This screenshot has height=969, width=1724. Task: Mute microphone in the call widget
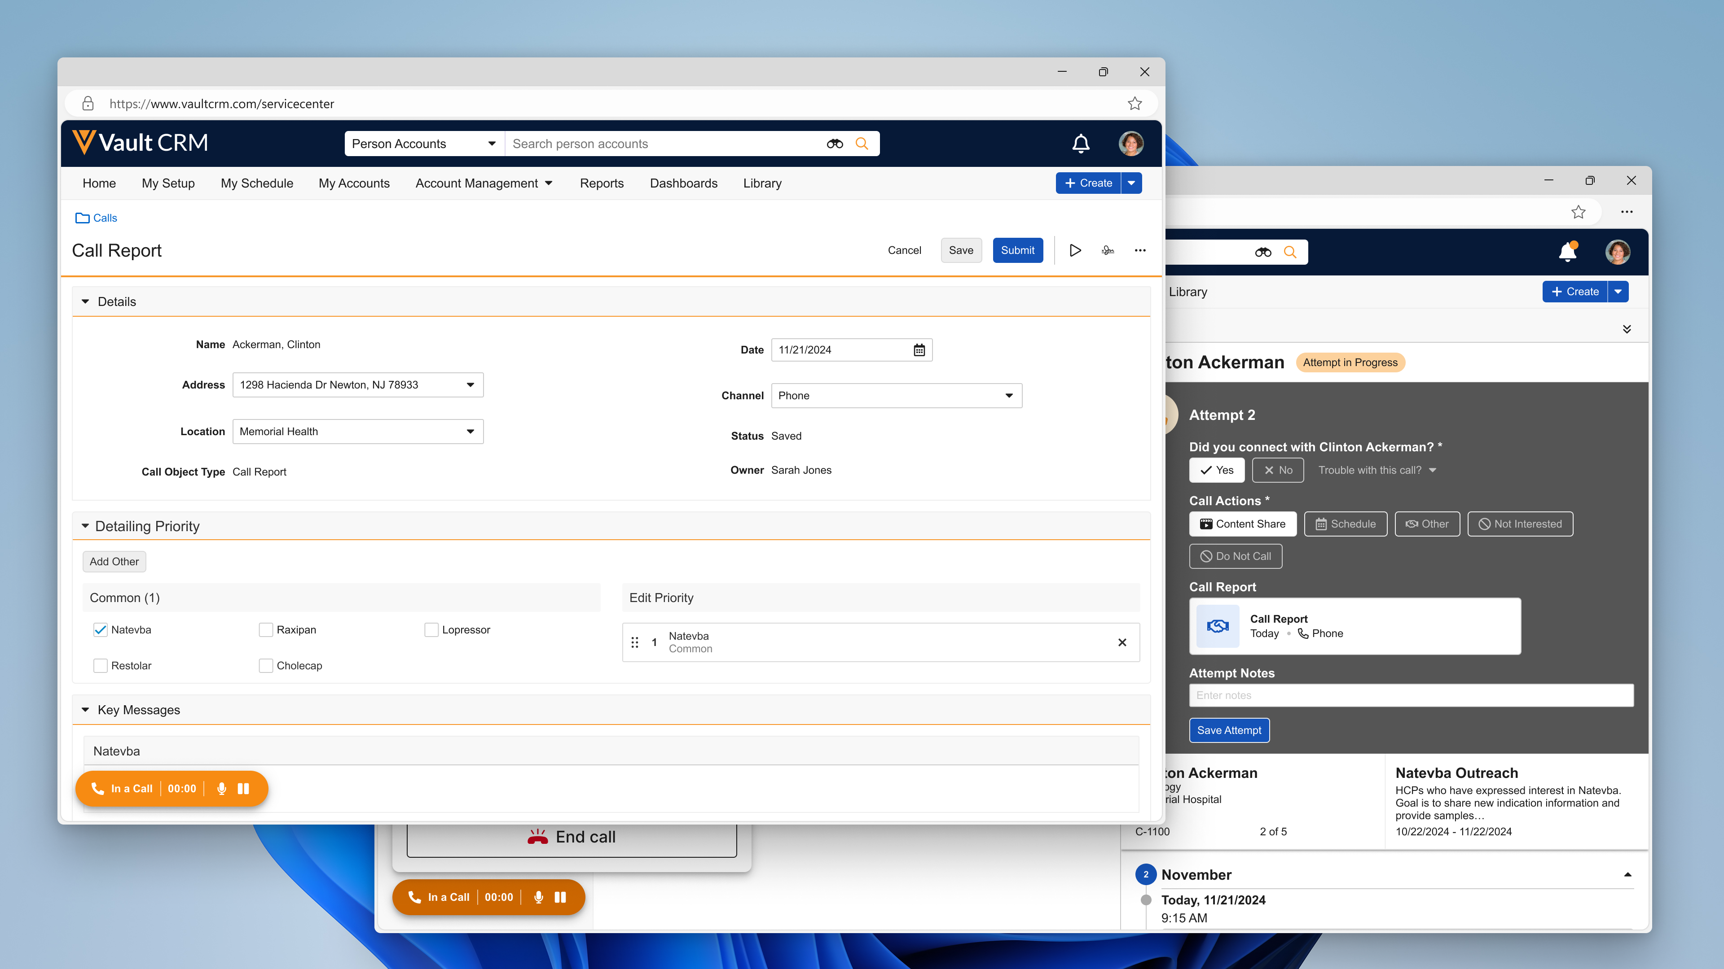tap(221, 789)
